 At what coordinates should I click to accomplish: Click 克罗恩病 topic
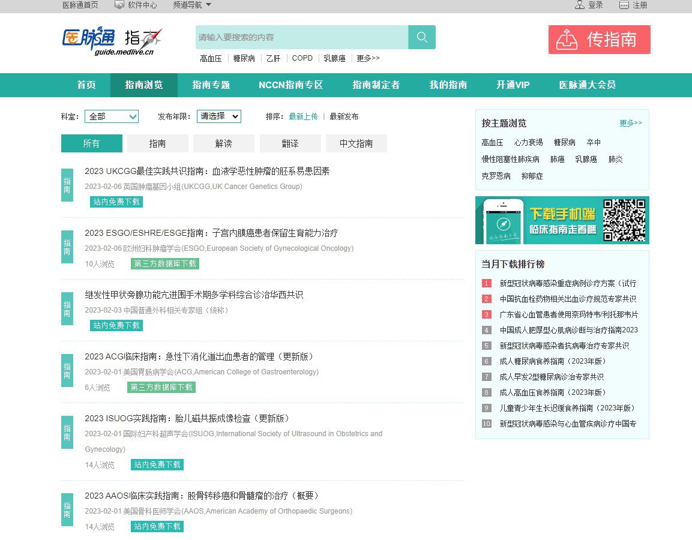pyautogui.click(x=496, y=176)
